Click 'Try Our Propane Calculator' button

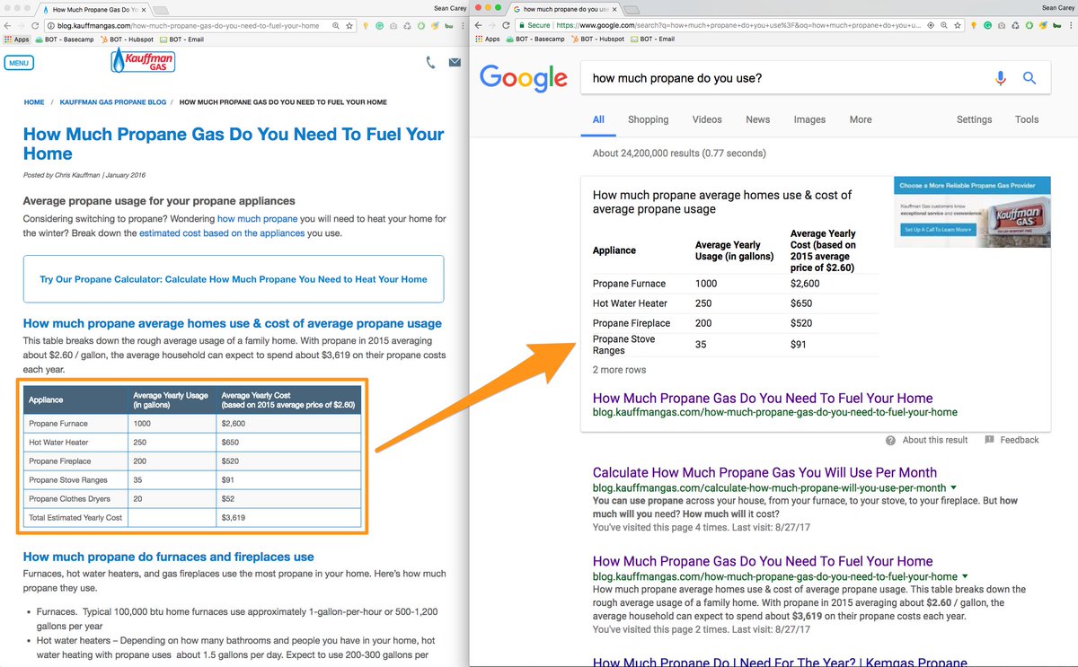234,279
